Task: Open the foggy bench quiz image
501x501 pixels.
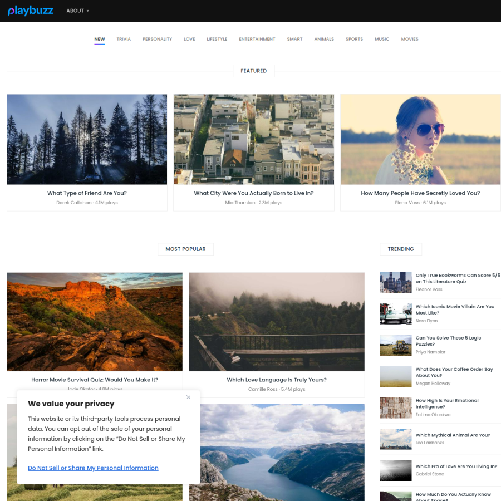Action: (277, 322)
